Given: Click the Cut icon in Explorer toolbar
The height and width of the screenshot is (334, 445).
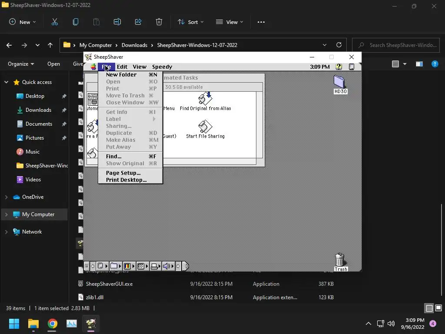Looking at the screenshot, I should click(x=54, y=22).
